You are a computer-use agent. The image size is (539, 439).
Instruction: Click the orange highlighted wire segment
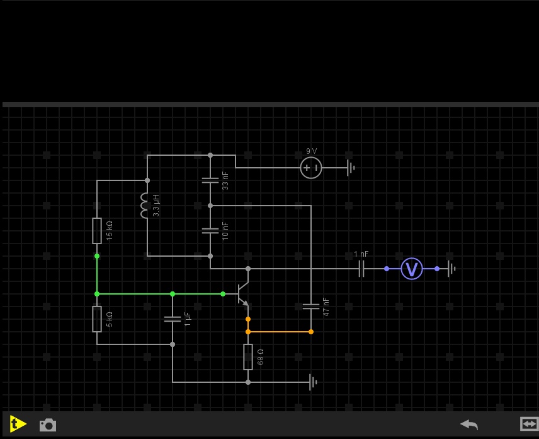tap(280, 332)
